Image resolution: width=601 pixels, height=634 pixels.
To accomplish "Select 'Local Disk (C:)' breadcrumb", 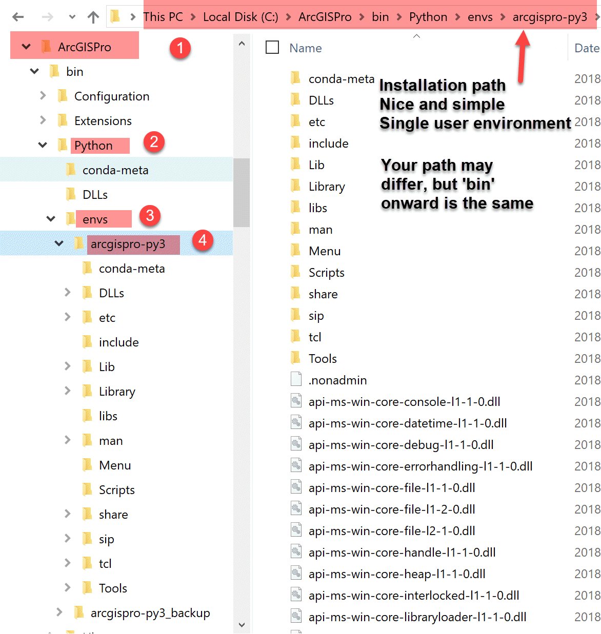I will (241, 17).
